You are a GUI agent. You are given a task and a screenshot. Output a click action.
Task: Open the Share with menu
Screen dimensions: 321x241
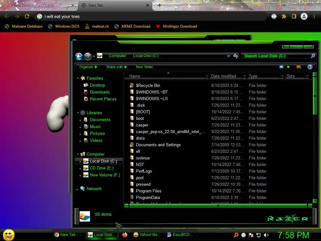click(x=117, y=67)
